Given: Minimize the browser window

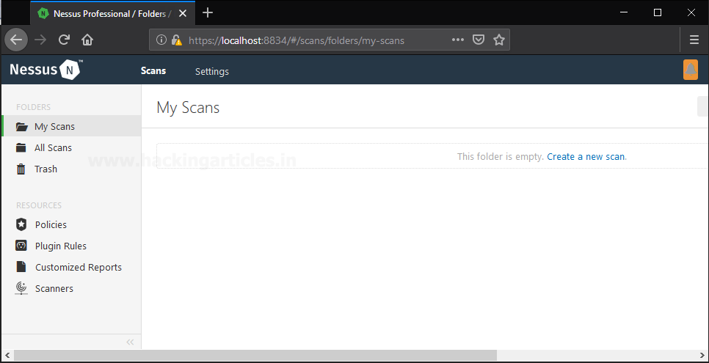Looking at the screenshot, I should click(x=625, y=12).
